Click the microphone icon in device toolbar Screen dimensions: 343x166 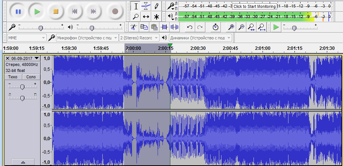click(x=52, y=38)
